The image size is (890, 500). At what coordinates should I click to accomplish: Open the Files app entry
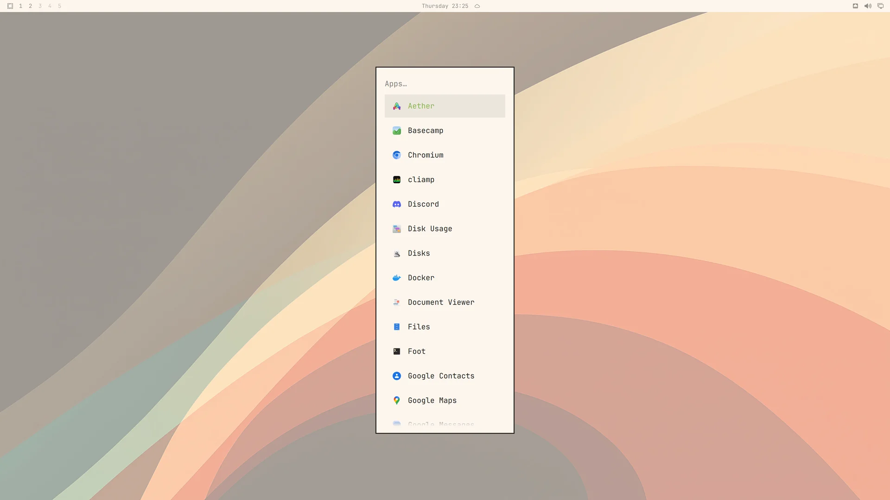pyautogui.click(x=445, y=327)
